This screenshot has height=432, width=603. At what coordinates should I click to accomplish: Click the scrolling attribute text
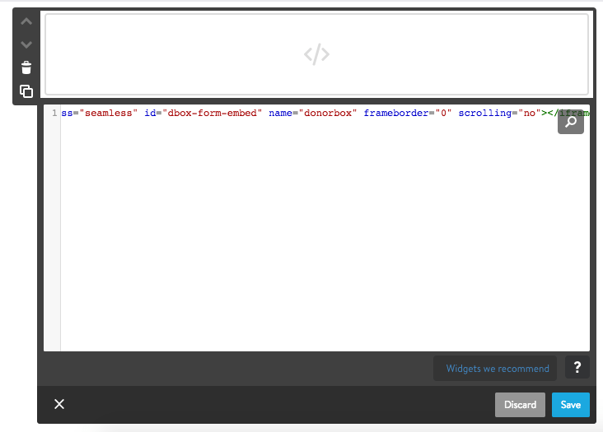coord(485,113)
